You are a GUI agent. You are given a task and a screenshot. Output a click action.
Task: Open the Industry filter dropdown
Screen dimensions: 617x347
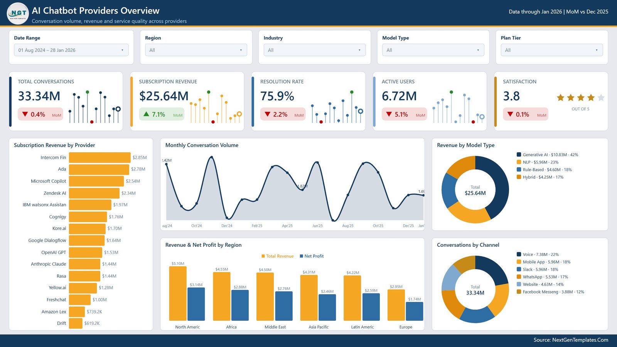[315, 50]
